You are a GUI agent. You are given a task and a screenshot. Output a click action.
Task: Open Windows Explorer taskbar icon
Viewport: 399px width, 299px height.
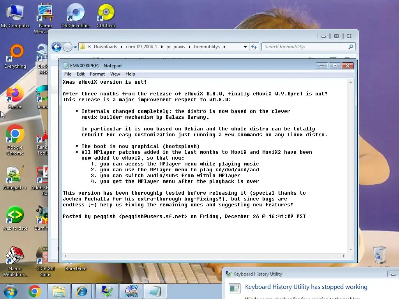59,291
